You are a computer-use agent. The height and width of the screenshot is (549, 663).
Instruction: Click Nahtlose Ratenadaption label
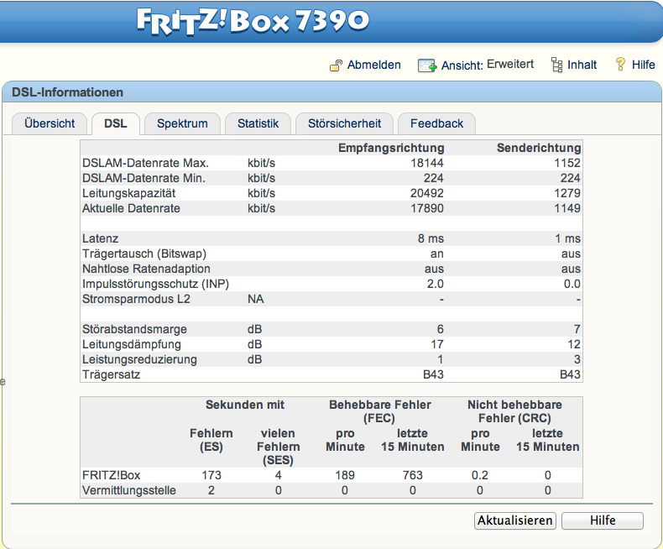[x=146, y=269]
